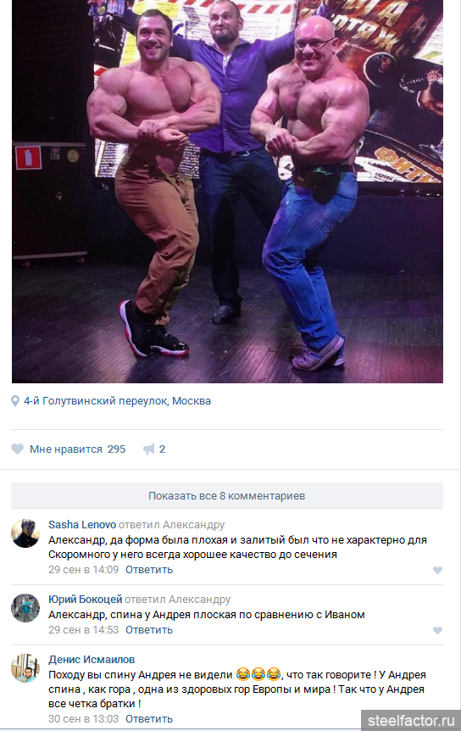Click the share count 2

(x=162, y=449)
